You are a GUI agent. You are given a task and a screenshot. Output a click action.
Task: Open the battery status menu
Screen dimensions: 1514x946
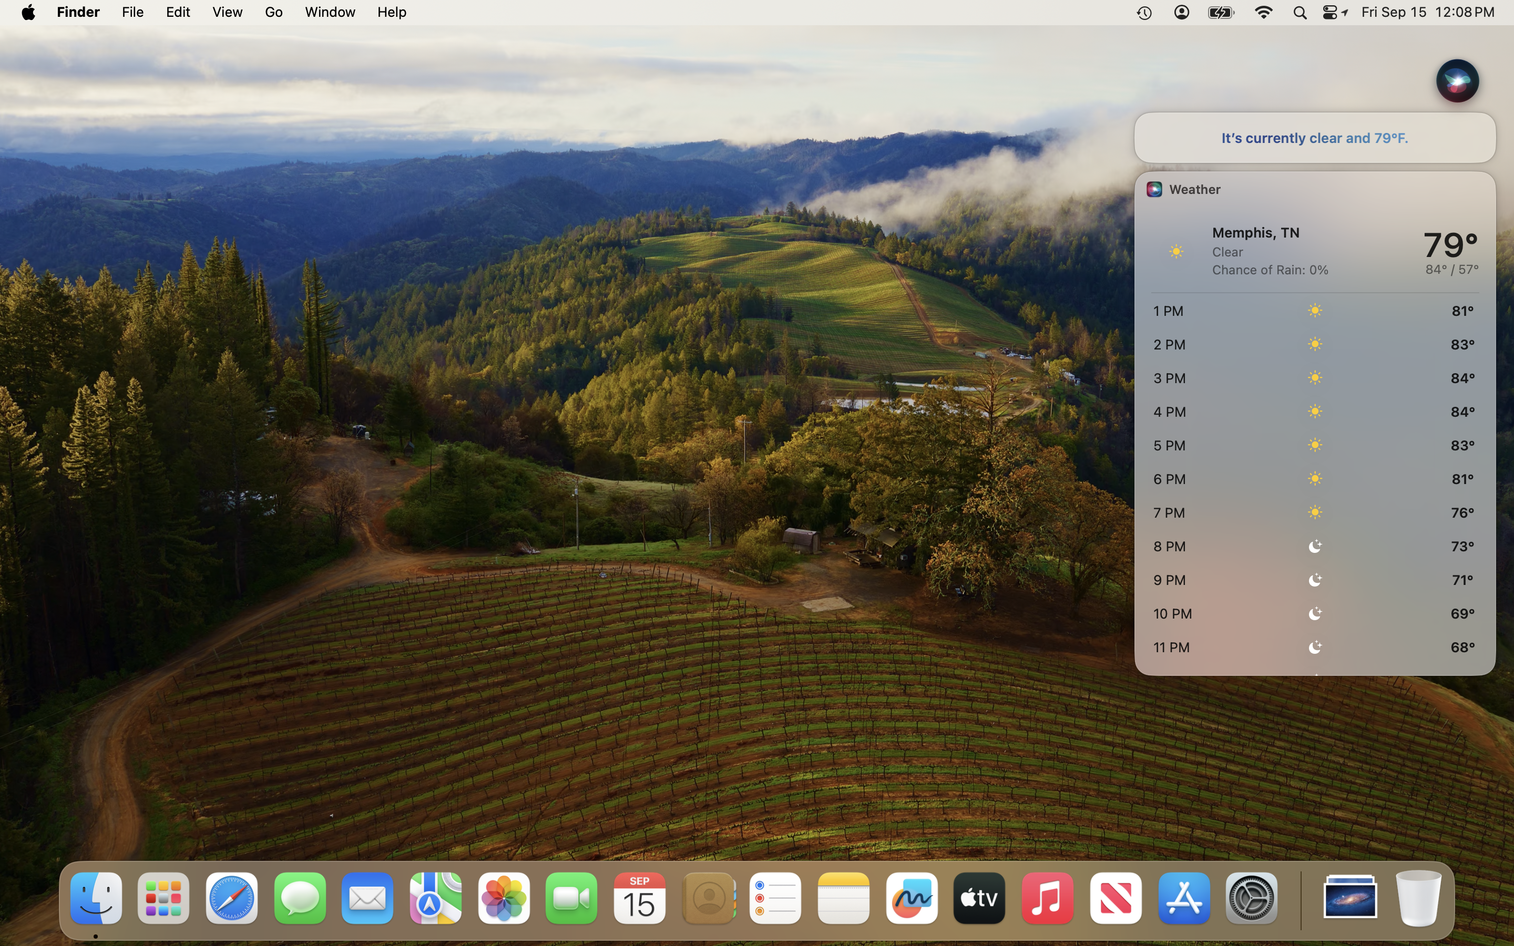(x=1221, y=13)
